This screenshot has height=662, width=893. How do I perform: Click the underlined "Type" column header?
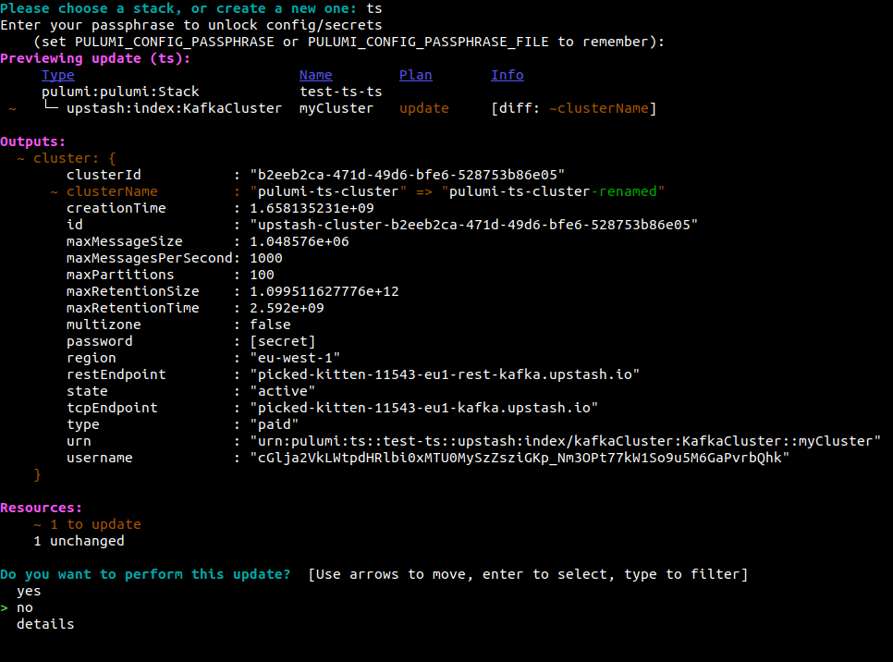(x=58, y=75)
